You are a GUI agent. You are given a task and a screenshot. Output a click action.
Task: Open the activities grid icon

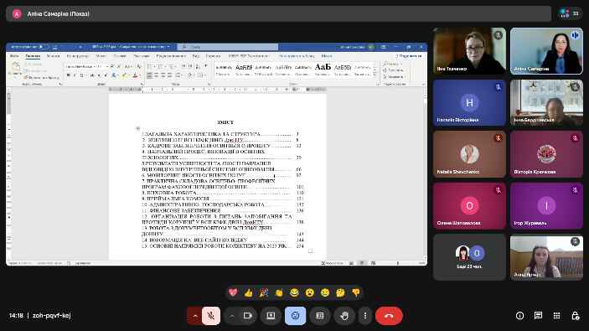(556, 316)
